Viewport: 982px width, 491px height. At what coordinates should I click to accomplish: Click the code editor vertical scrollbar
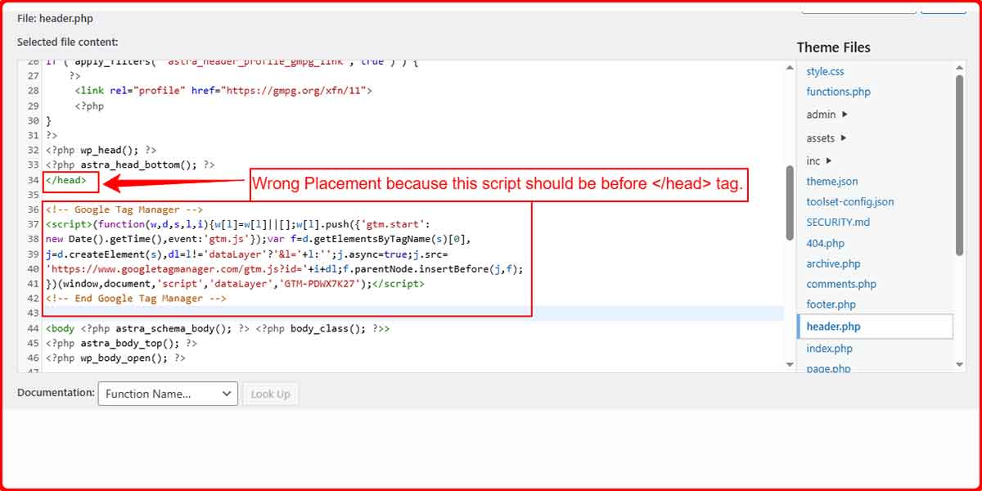tap(790, 203)
